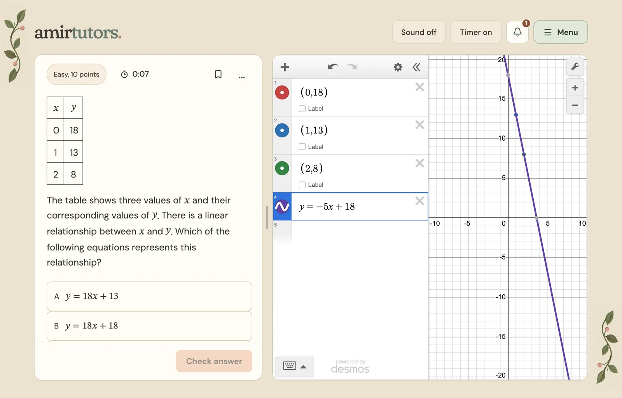Zoom out on the graph
Screen dimensions: 622x398
pos(575,105)
